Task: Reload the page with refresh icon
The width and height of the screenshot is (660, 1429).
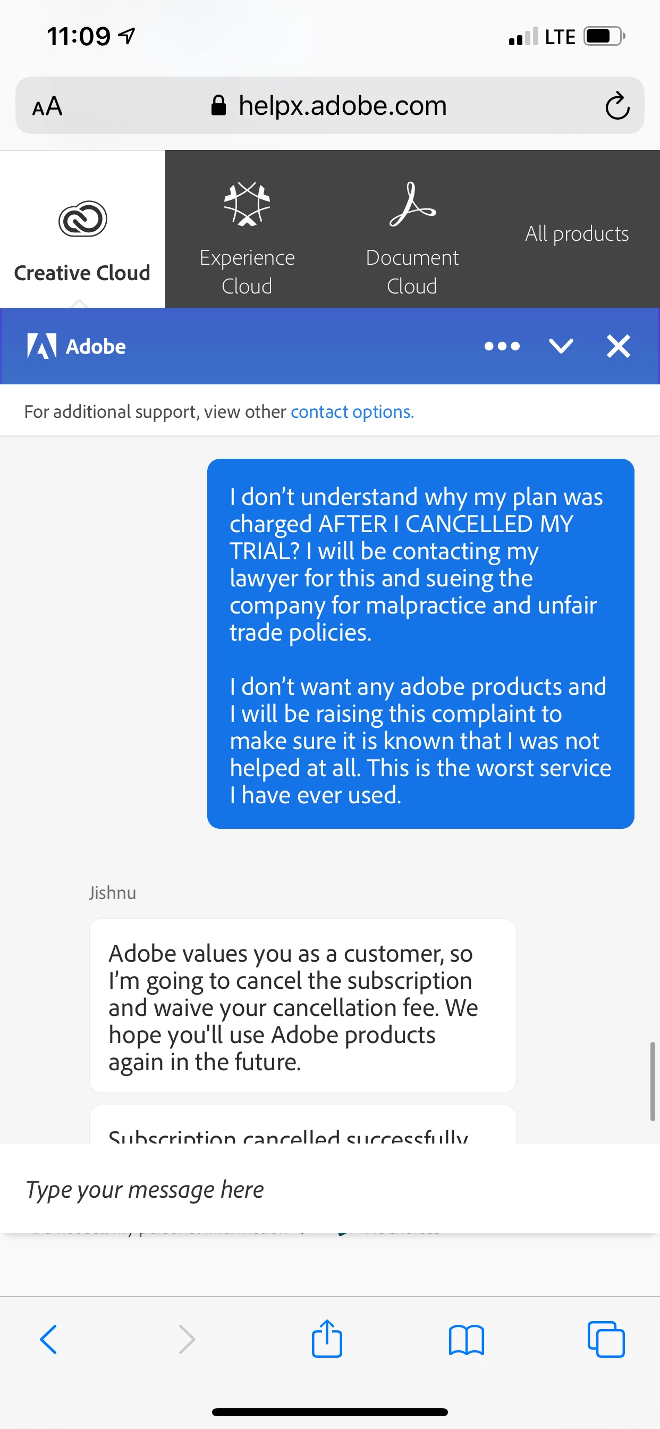Action: pos(617,105)
